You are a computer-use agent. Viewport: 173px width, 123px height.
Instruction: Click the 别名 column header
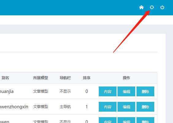pos(5,78)
